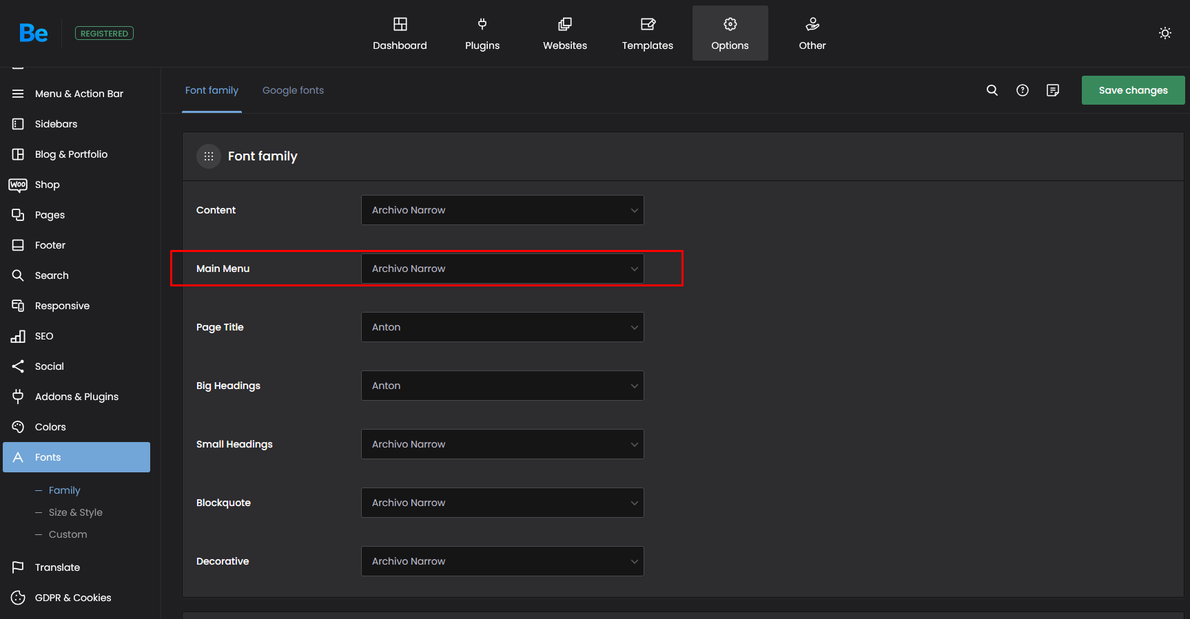
Task: Switch to the Google fonts tab
Action: [293, 90]
